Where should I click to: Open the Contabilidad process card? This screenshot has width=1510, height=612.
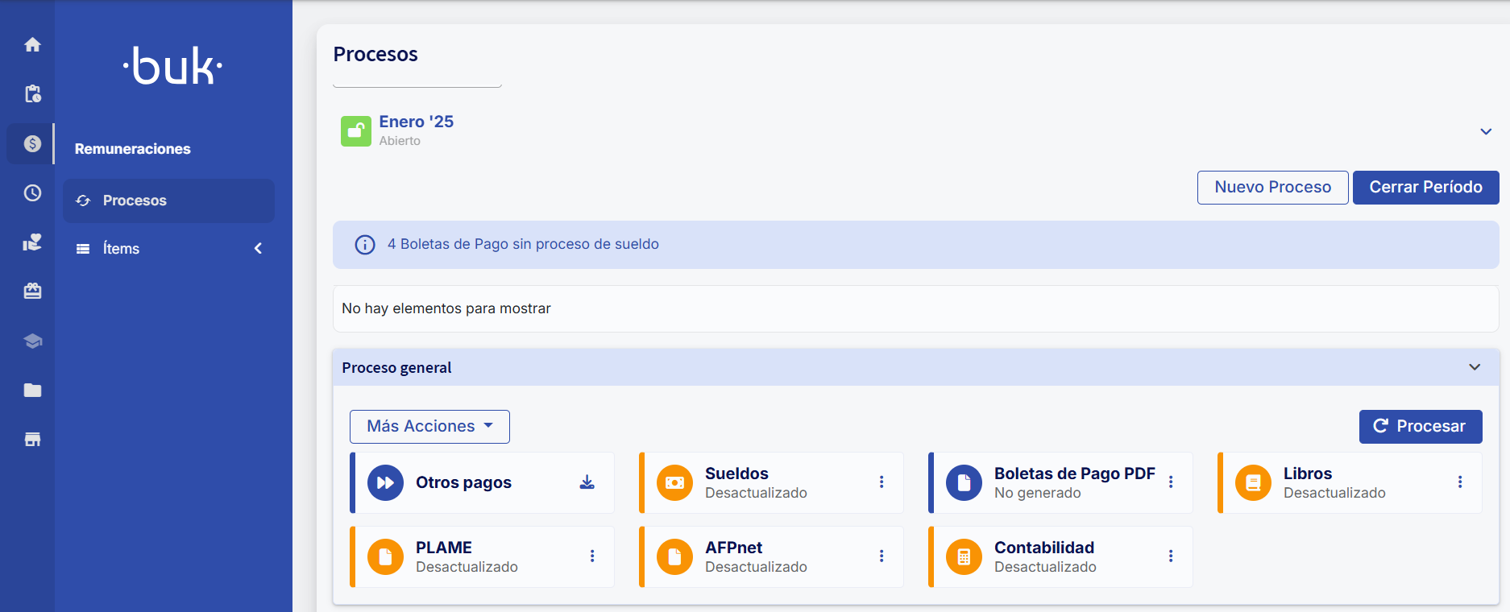tap(1044, 556)
